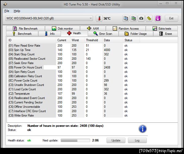Open the Error Scan tab
This screenshot has width=184, height=154.
pos(103,34)
